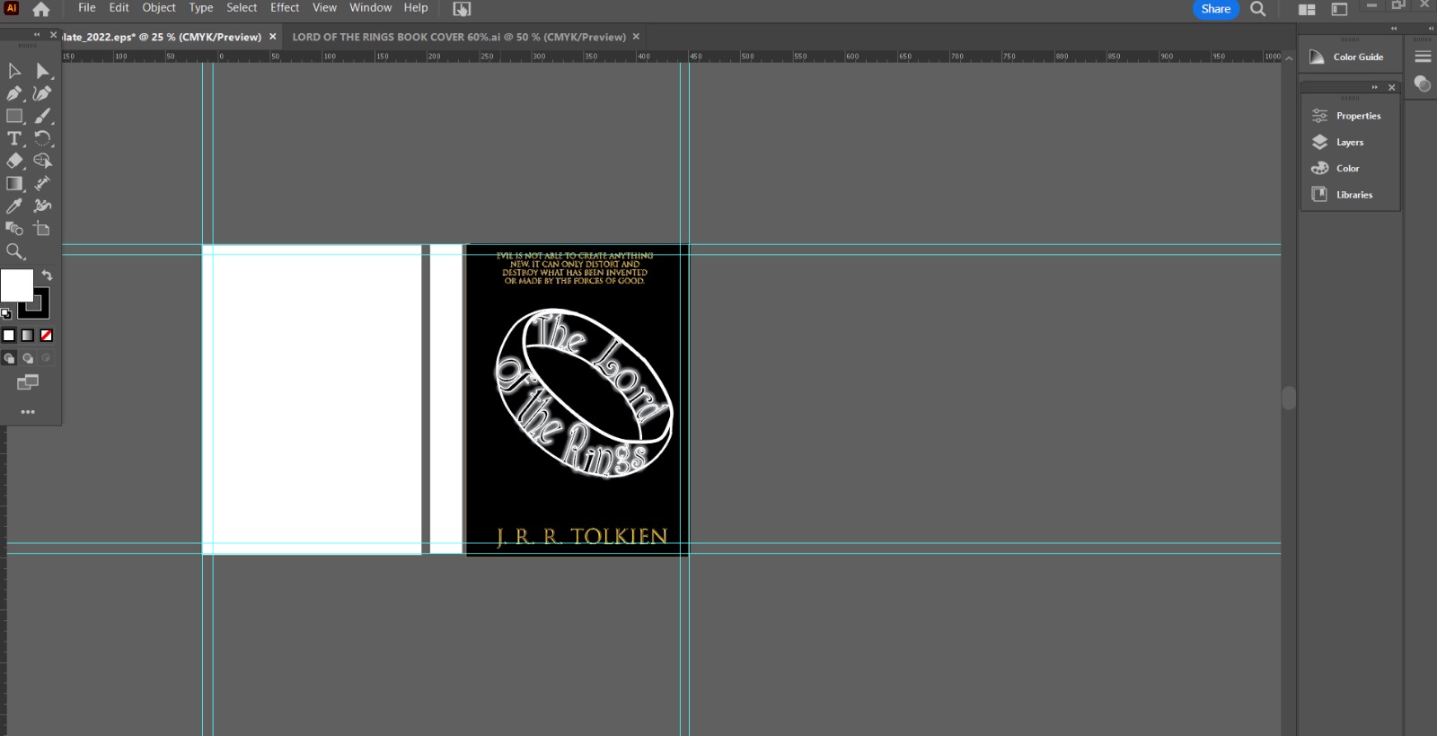Select the Zoom magnifier tool

pos(14,251)
